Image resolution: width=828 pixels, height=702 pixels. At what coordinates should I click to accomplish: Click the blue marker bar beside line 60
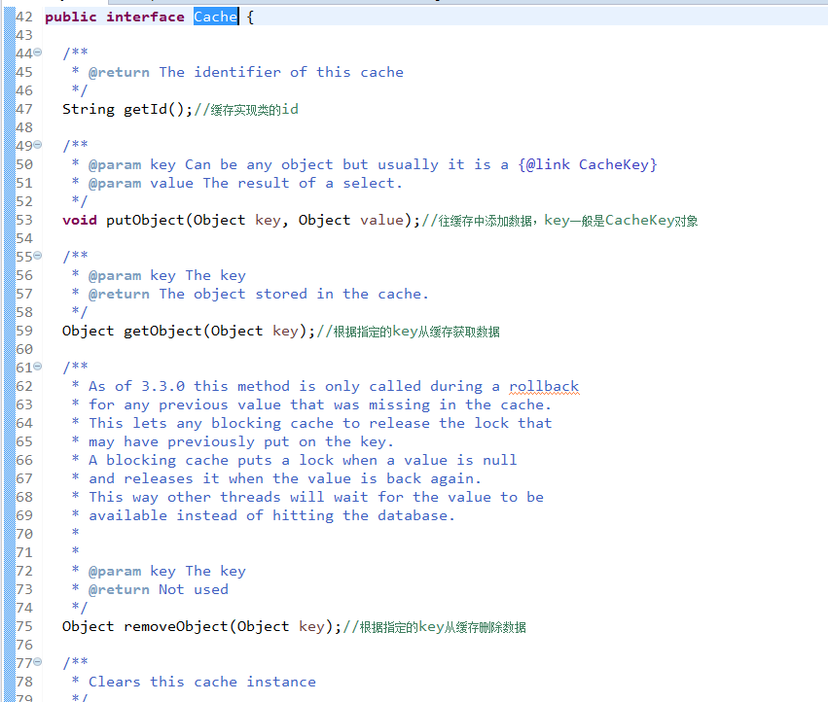pos(9,349)
